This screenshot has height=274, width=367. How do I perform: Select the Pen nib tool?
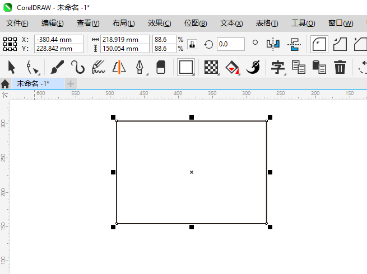pyautogui.click(x=140, y=67)
